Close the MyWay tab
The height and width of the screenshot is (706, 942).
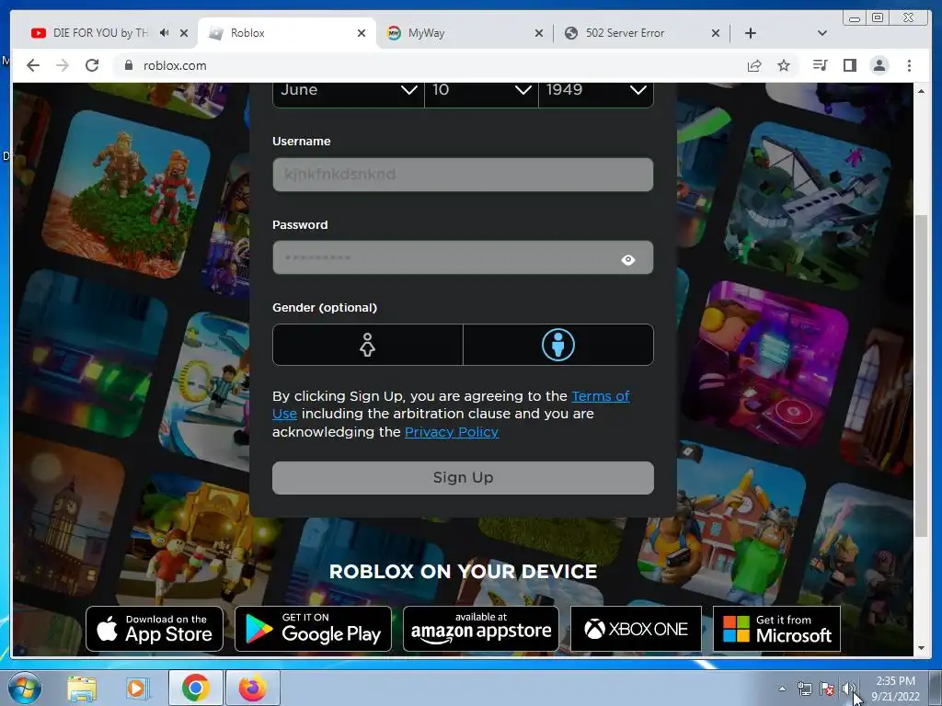point(539,33)
